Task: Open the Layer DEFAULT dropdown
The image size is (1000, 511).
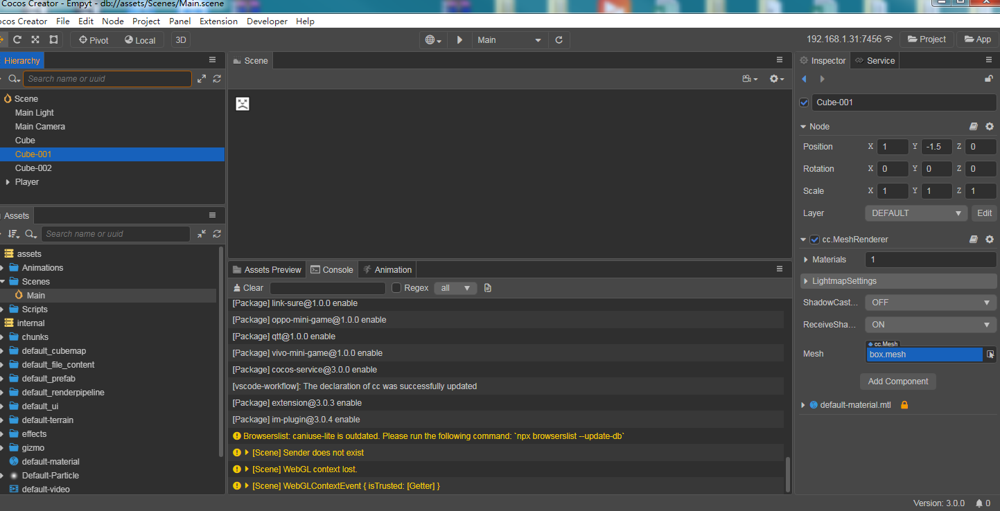Action: [x=916, y=213]
